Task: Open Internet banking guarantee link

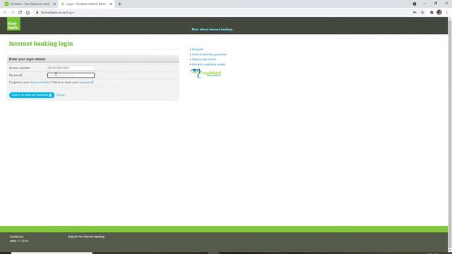Action: pos(209,54)
